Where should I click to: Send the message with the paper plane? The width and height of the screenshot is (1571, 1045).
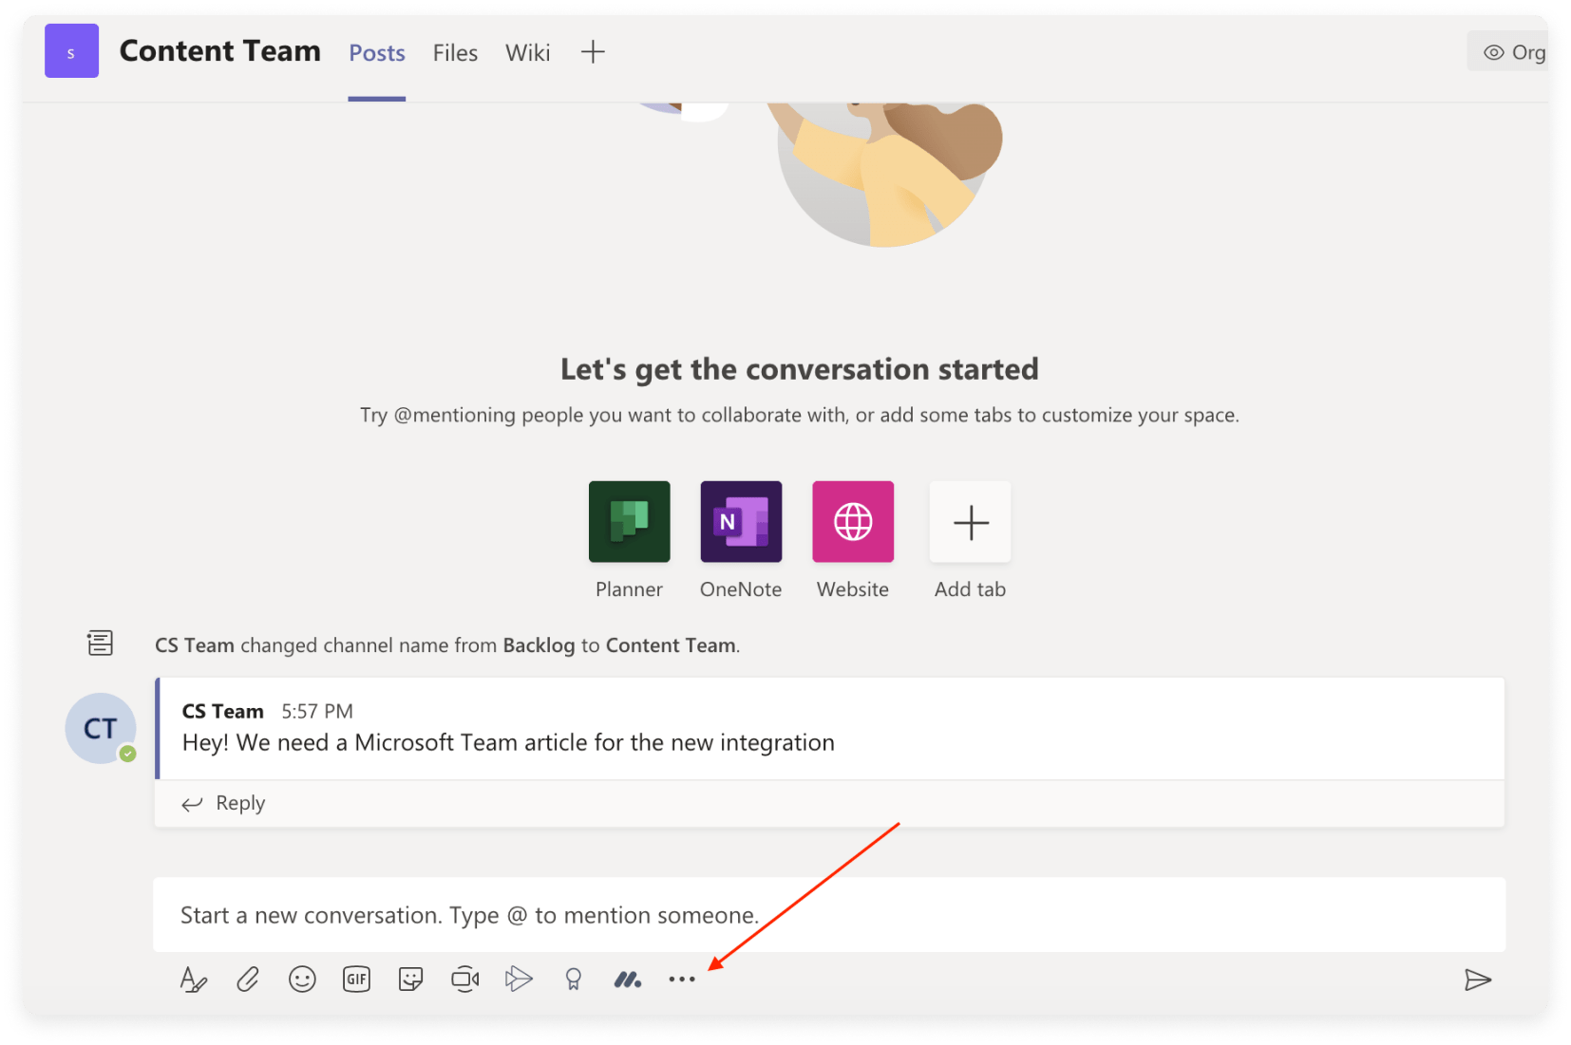[1478, 980]
